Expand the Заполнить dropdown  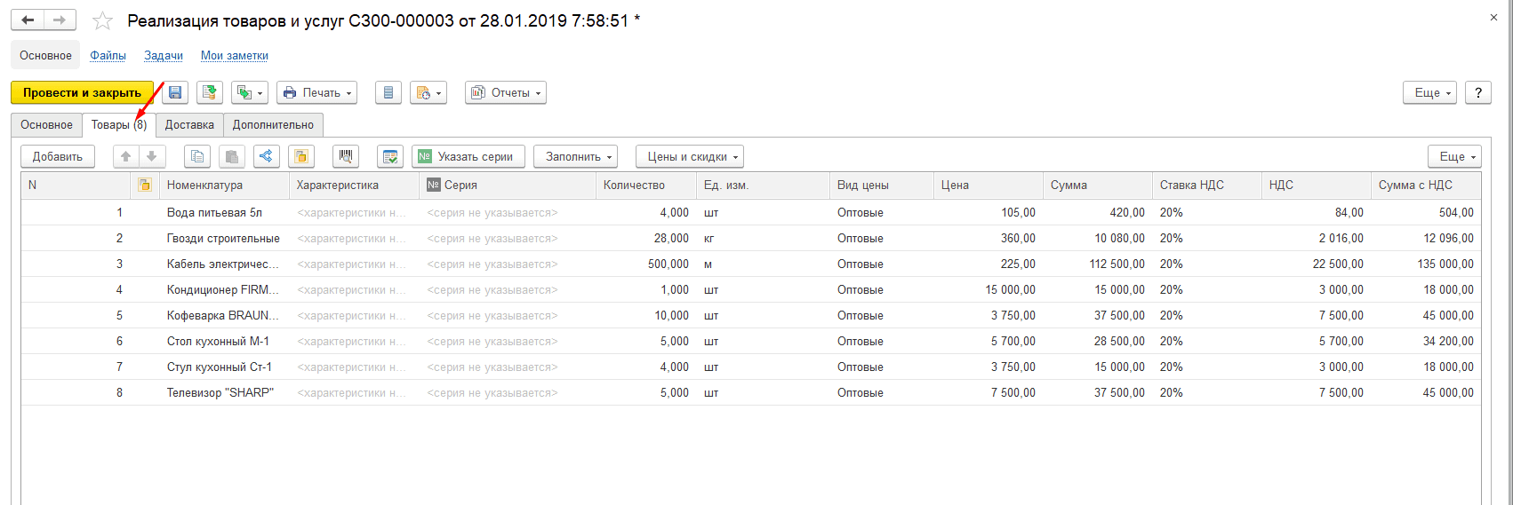pyautogui.click(x=575, y=156)
